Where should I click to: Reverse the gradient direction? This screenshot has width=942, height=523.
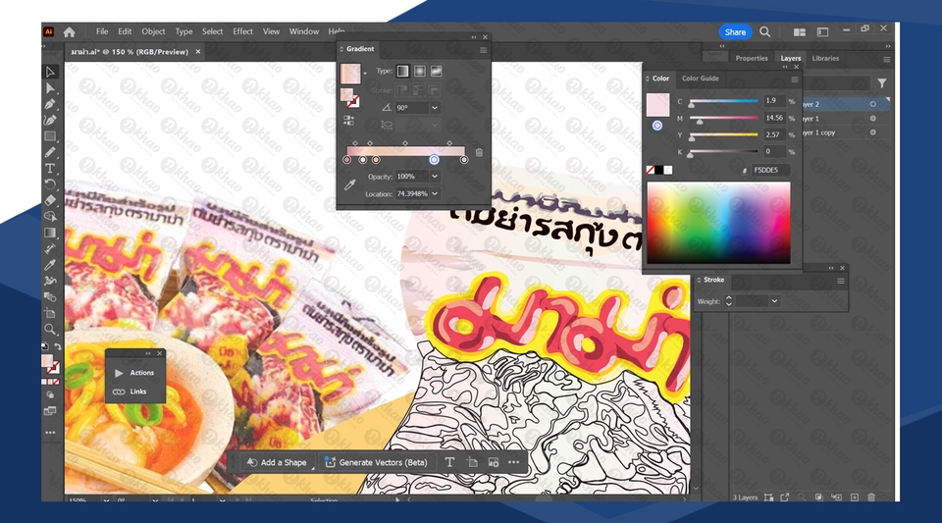[x=348, y=120]
